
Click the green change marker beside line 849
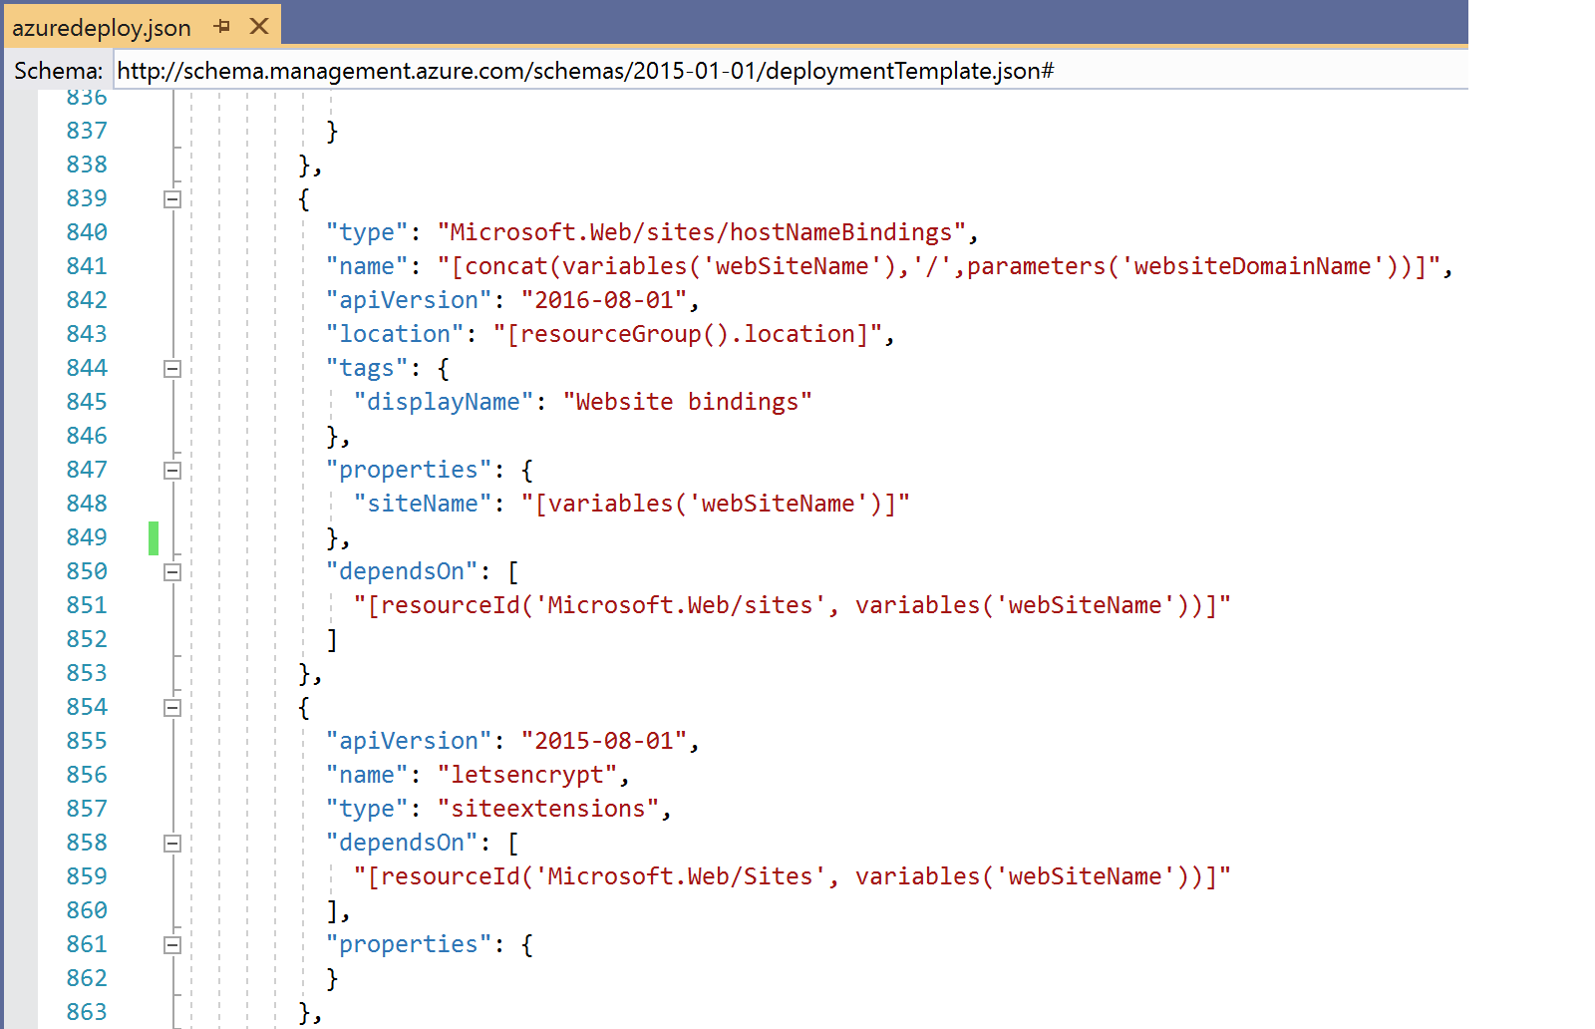pyautogui.click(x=154, y=537)
